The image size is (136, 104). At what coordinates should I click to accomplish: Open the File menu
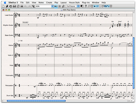coord(22,2)
